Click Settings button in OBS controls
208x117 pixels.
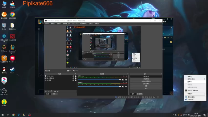[146, 86]
